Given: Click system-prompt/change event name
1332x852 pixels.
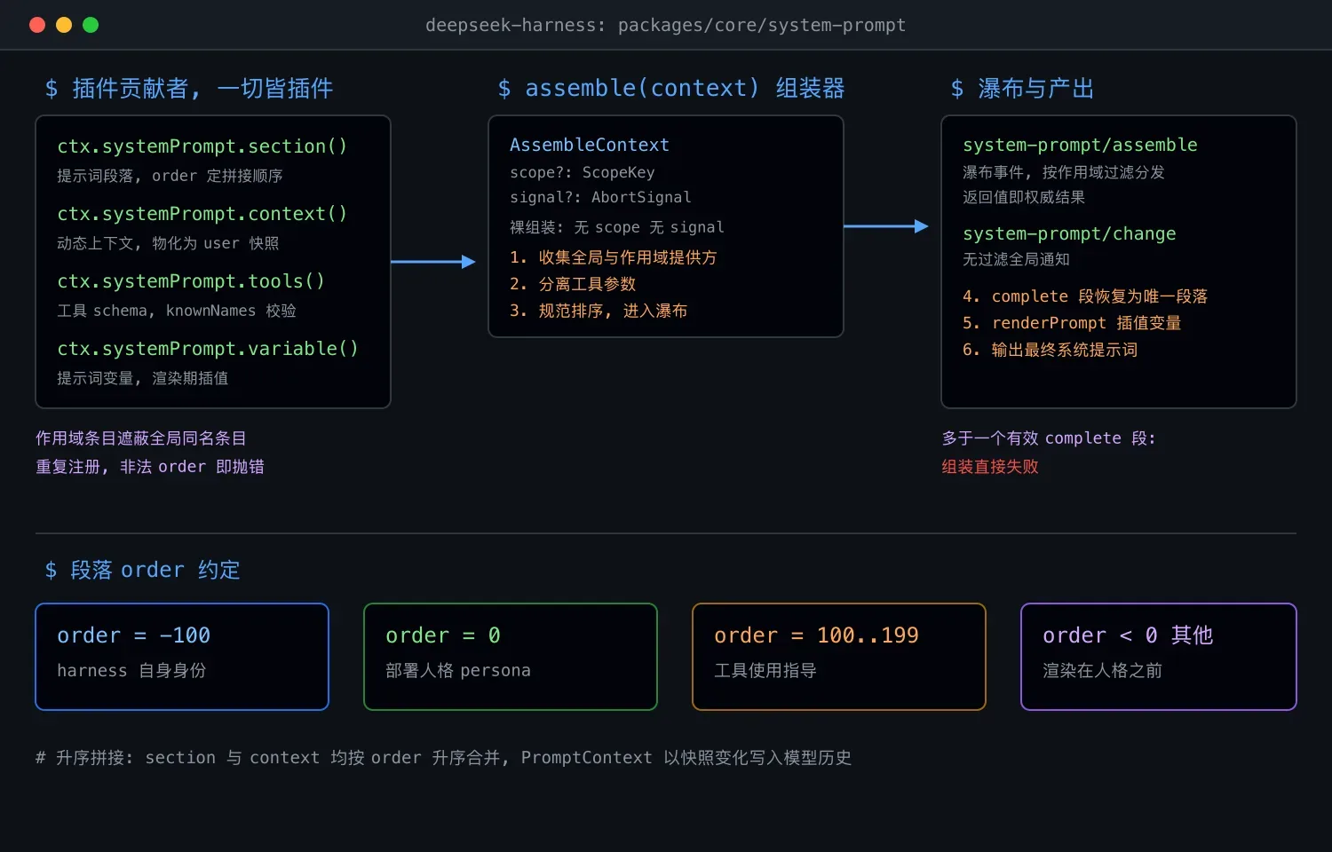Looking at the screenshot, I should click(x=1069, y=233).
